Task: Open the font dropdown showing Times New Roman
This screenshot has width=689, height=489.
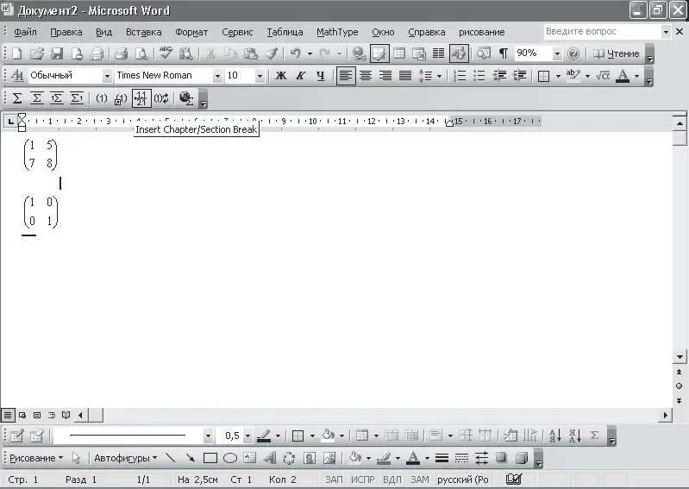Action: pos(217,76)
